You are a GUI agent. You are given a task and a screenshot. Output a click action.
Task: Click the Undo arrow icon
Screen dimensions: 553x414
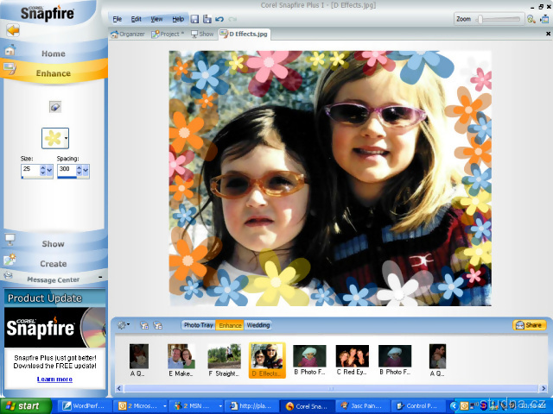click(x=219, y=18)
